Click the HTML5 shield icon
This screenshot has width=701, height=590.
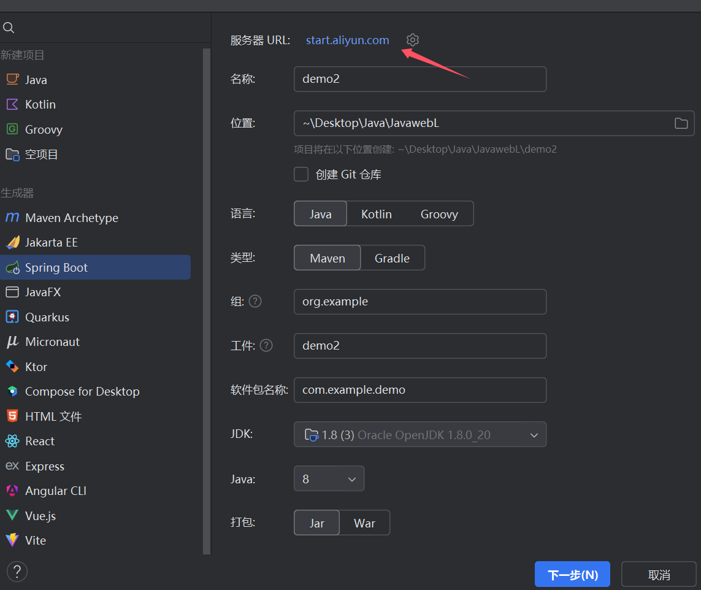(x=12, y=416)
